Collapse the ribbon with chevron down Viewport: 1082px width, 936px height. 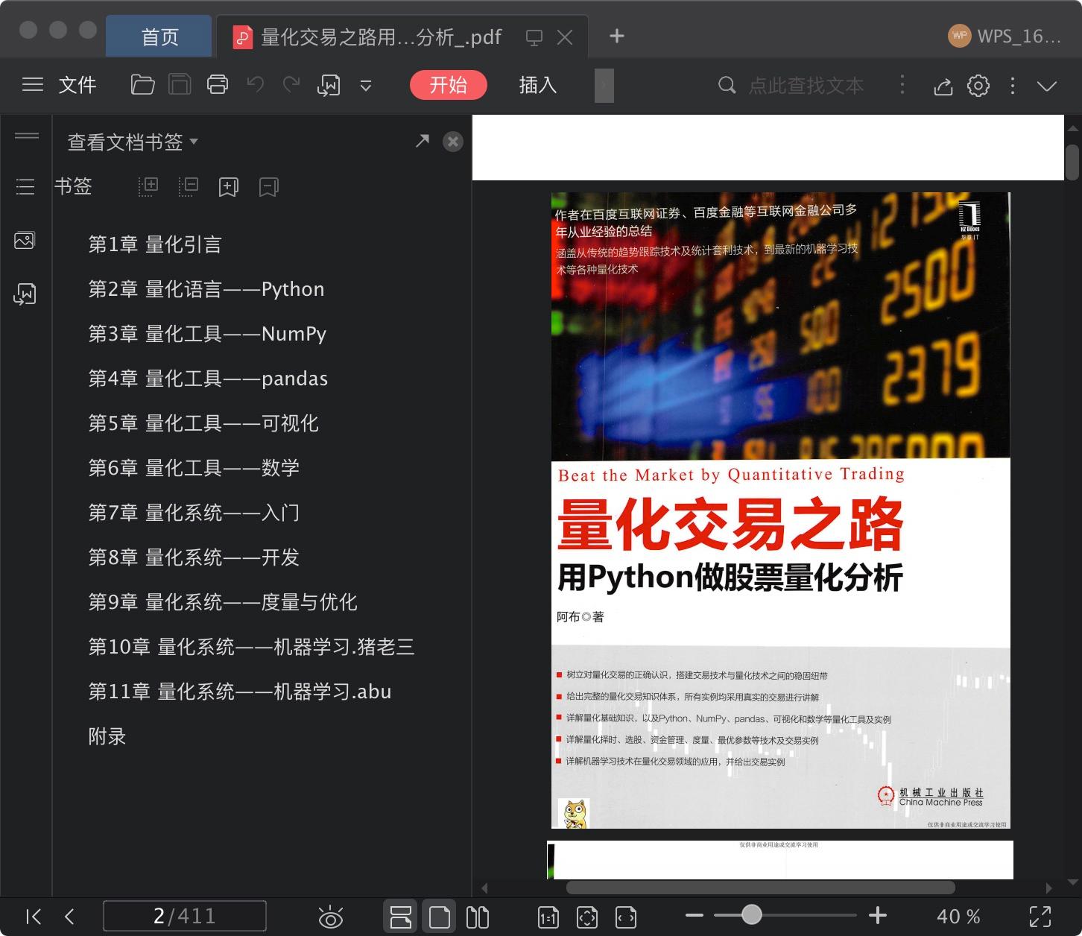(1047, 86)
